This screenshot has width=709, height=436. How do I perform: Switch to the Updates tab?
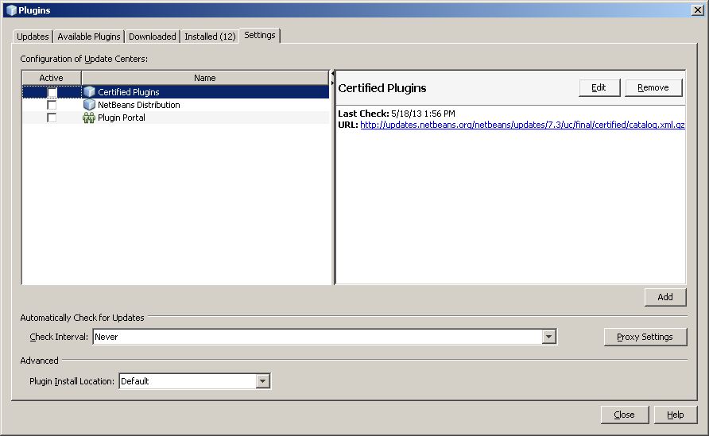[x=33, y=37]
